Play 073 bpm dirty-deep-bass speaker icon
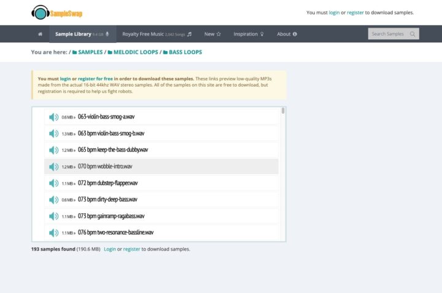The width and height of the screenshot is (442, 293). (53, 200)
